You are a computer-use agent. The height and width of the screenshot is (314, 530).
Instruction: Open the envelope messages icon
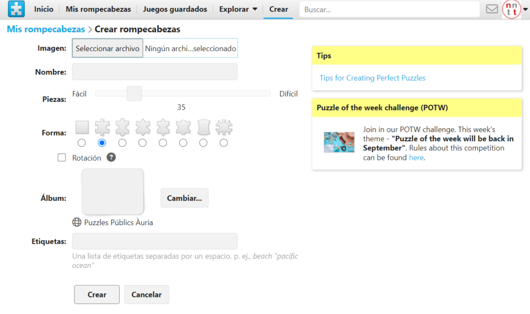click(492, 9)
